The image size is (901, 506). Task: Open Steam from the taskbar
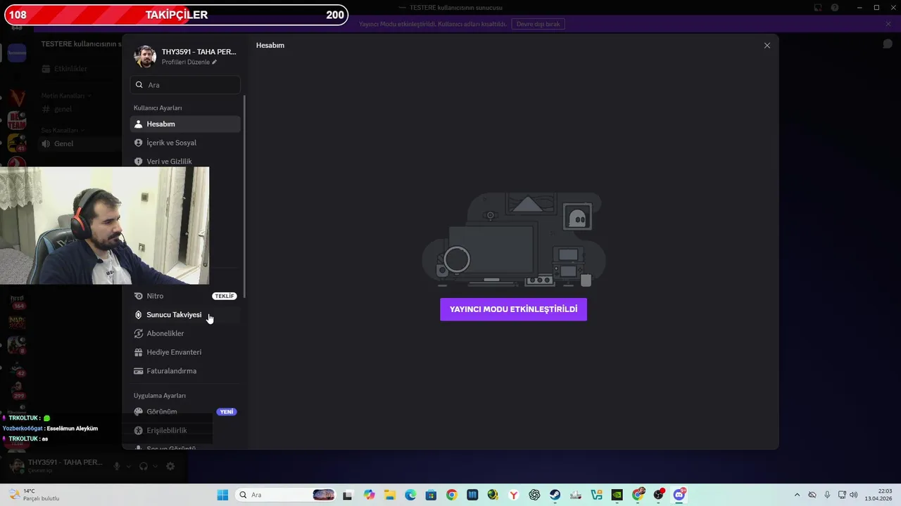(x=555, y=495)
